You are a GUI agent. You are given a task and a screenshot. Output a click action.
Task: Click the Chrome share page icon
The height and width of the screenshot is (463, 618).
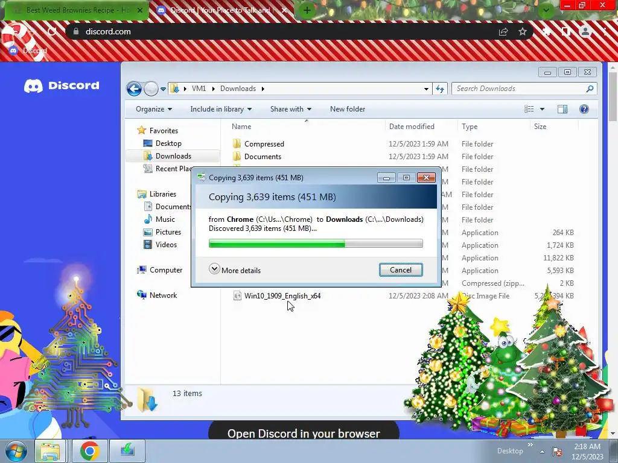(503, 31)
